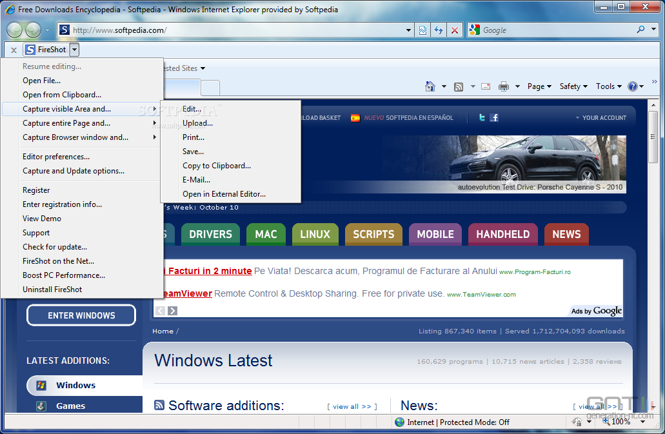665x434 pixels.
Task: Open the DRIVERS category tab
Action: (x=210, y=234)
